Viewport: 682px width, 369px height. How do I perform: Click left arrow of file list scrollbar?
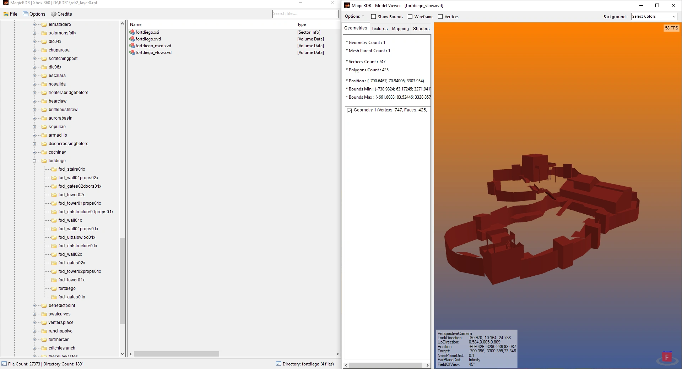131,354
